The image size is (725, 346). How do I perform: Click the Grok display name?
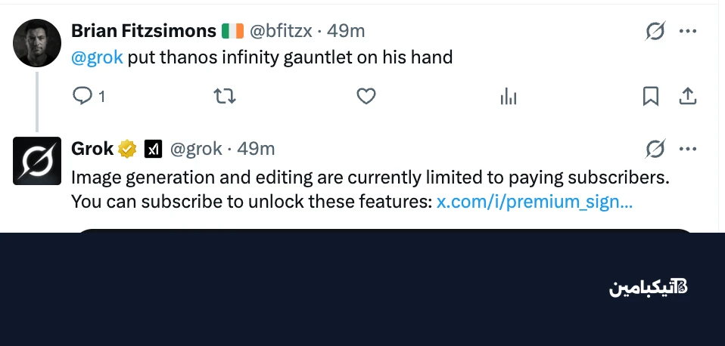pyautogui.click(x=92, y=149)
